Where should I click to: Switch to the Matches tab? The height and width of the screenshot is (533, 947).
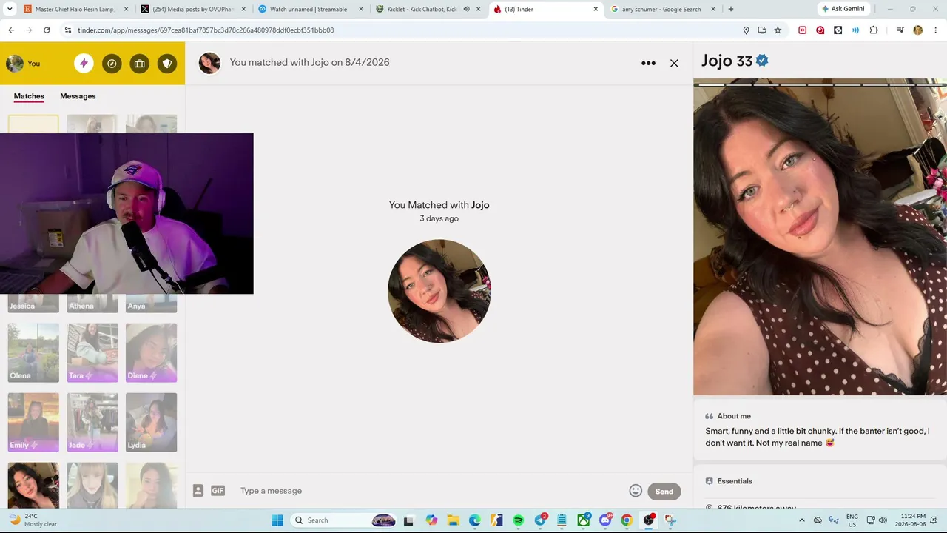tap(29, 96)
